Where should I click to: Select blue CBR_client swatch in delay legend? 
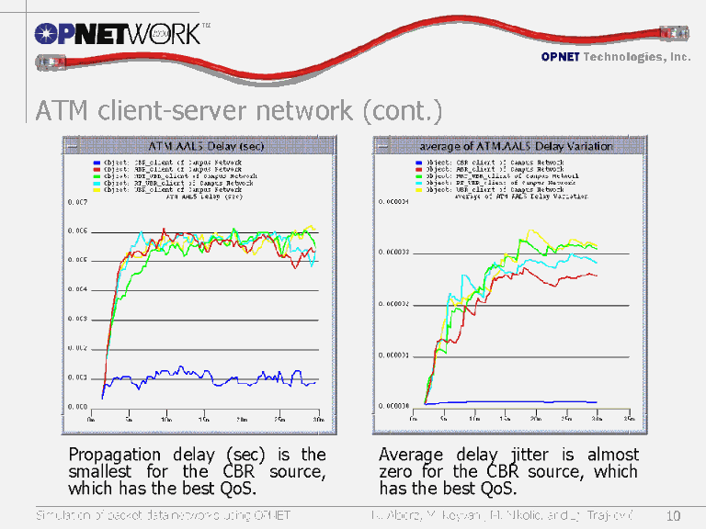96,163
